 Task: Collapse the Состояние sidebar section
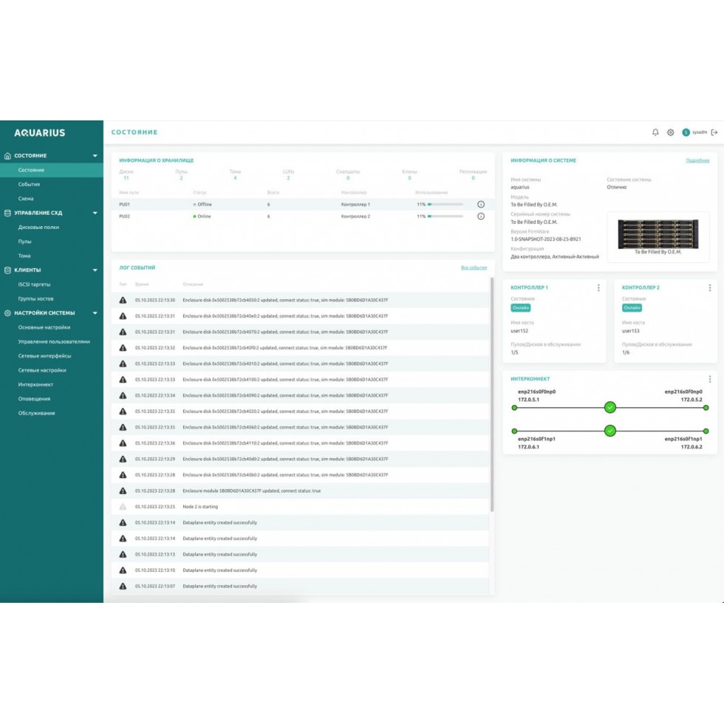tap(95, 156)
